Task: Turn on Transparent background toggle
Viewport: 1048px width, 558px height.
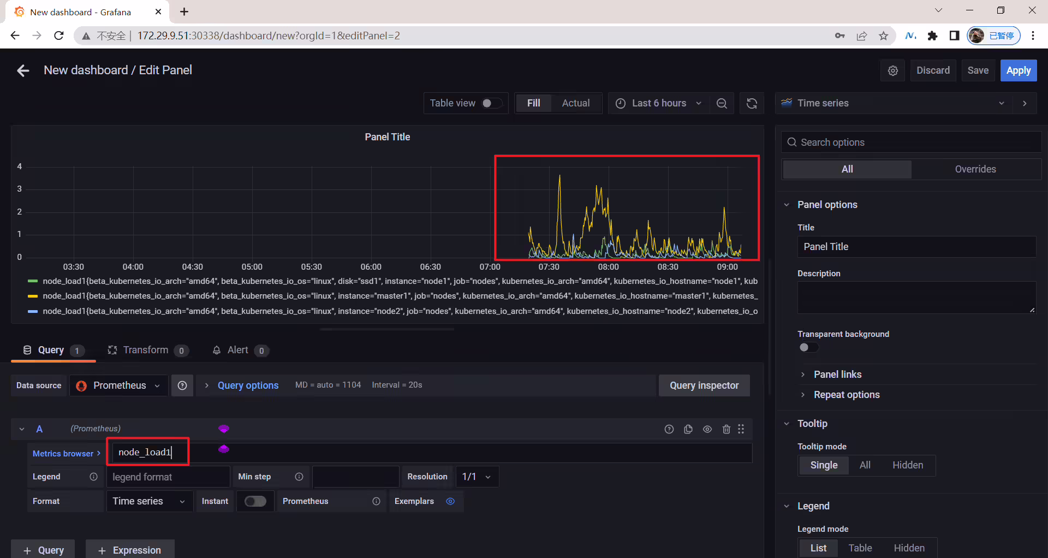Action: pos(808,348)
